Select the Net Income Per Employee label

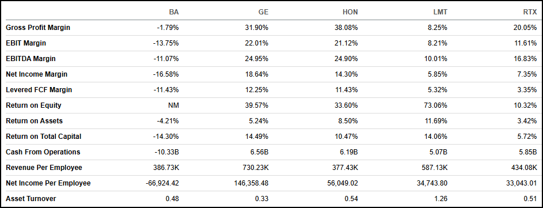click(x=48, y=183)
